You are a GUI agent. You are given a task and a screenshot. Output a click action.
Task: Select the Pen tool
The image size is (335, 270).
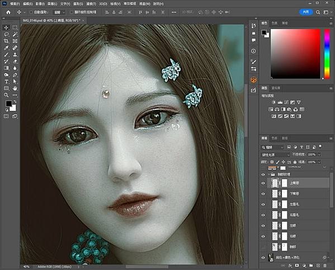point(15,75)
